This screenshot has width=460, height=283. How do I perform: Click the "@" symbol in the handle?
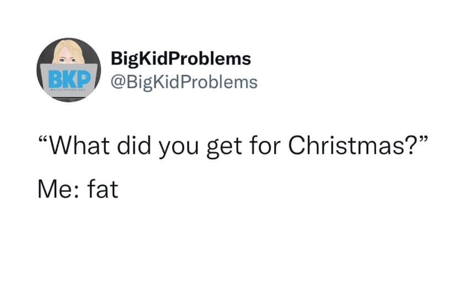[x=117, y=82]
